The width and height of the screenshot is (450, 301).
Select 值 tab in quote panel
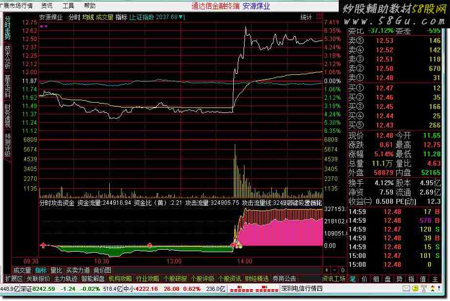click(x=423, y=279)
